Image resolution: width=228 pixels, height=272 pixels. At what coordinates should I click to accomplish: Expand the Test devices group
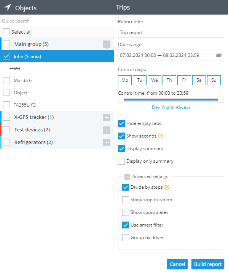click(x=107, y=130)
